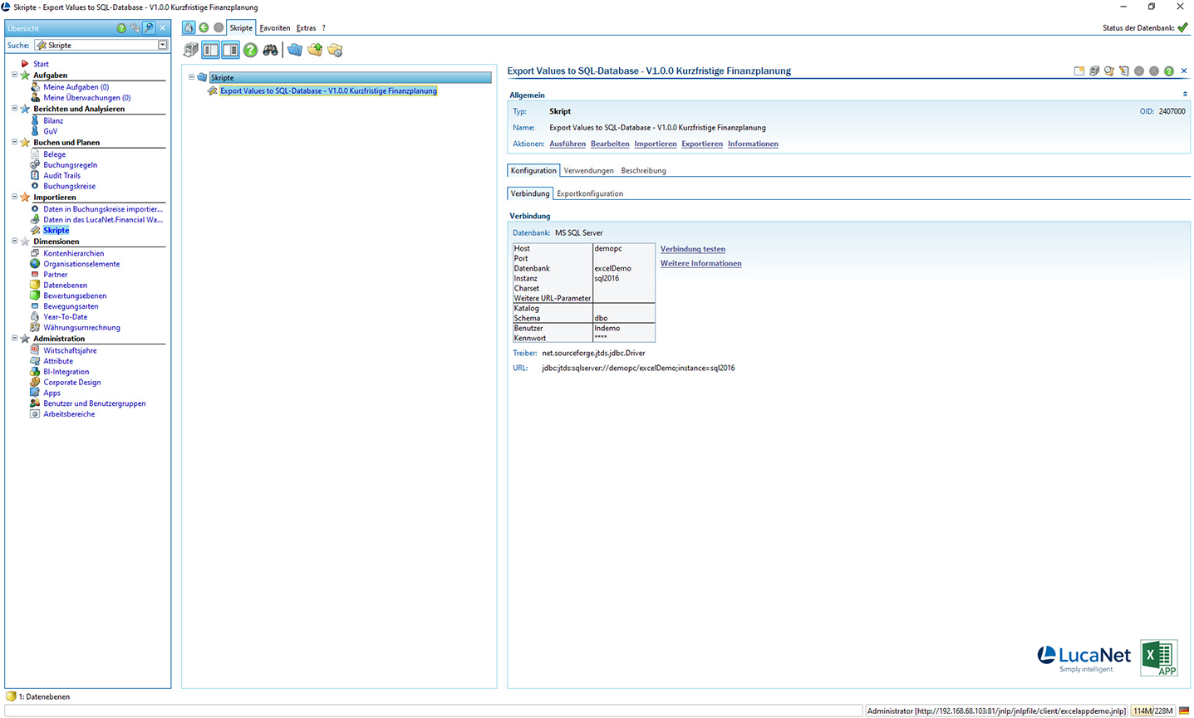
Task: Click the memory usage indicator 114M/228M
Action: click(x=1152, y=711)
